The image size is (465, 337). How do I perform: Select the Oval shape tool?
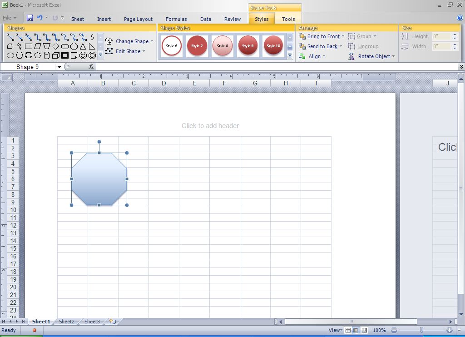point(10,55)
